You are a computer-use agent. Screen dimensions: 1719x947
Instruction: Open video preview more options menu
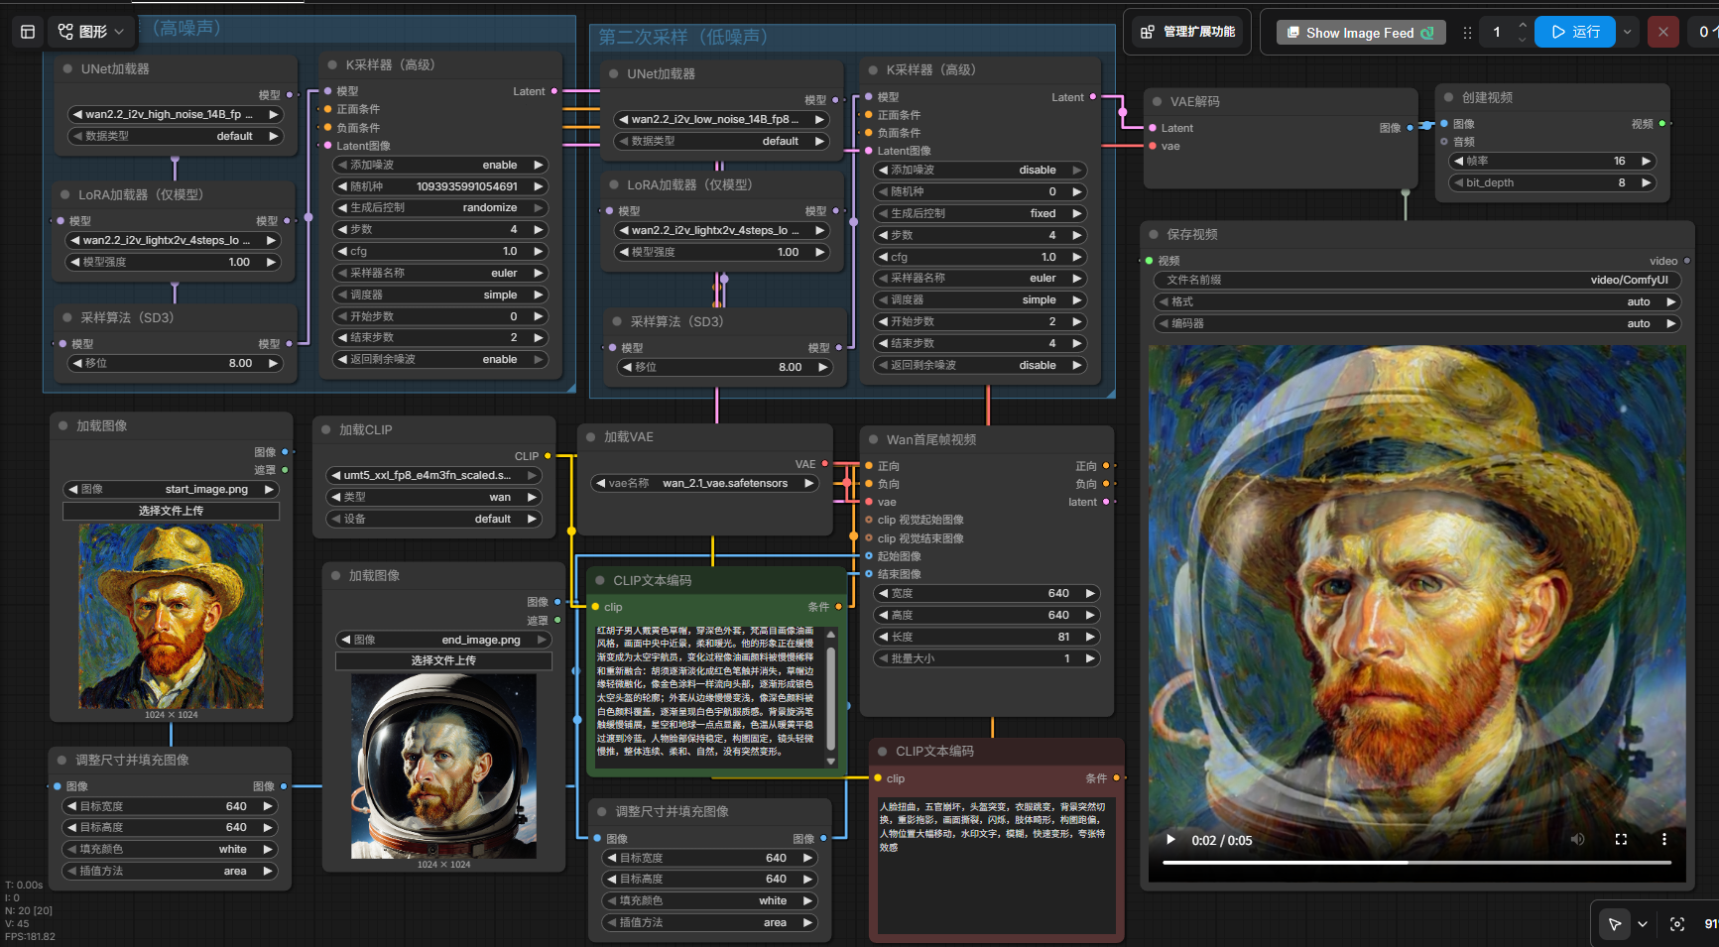click(1664, 840)
